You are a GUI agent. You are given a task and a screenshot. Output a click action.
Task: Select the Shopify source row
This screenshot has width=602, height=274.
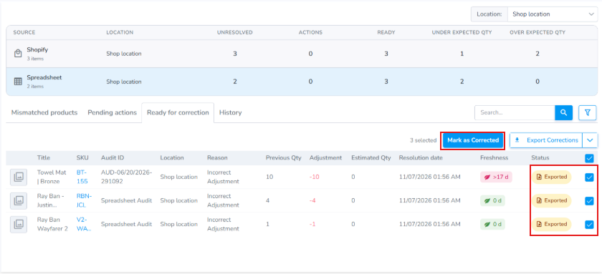point(302,54)
